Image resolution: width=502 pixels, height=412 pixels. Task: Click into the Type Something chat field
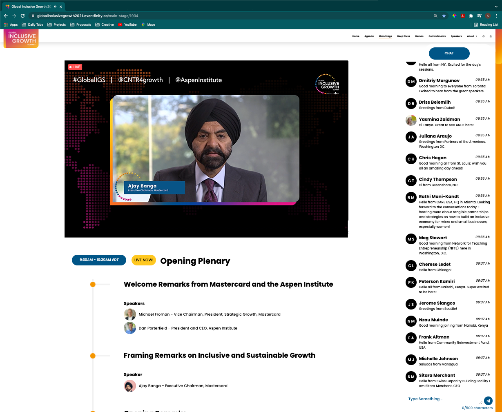click(444, 399)
